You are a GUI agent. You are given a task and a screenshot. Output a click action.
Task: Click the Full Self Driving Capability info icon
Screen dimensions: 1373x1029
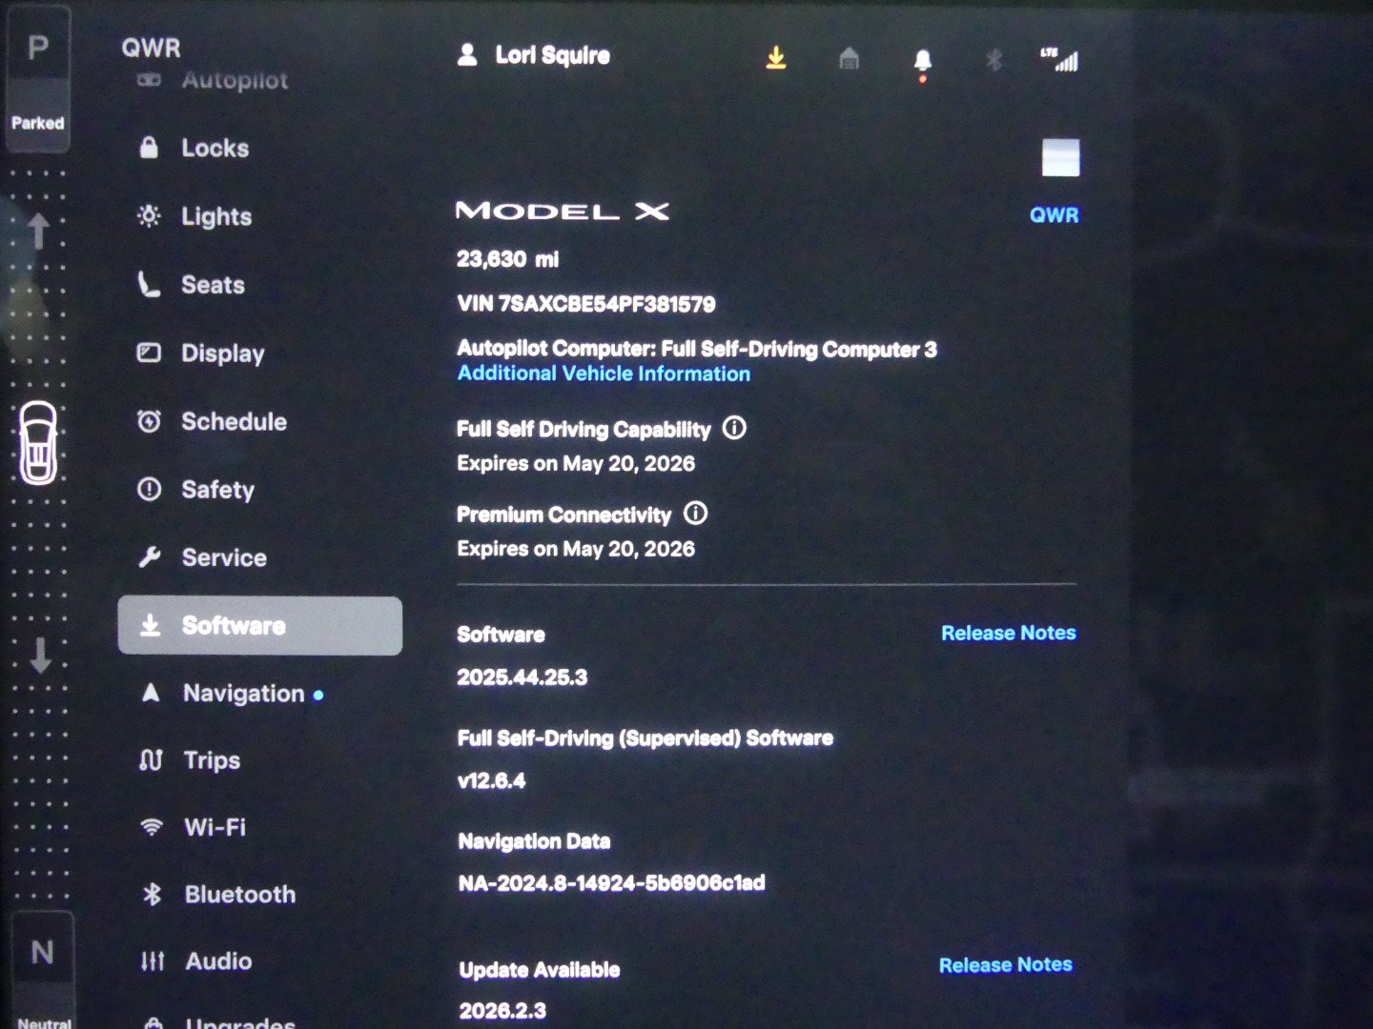734,428
